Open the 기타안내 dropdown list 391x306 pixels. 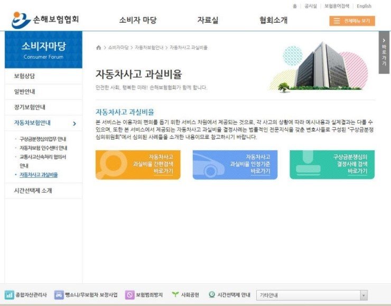coord(364,295)
